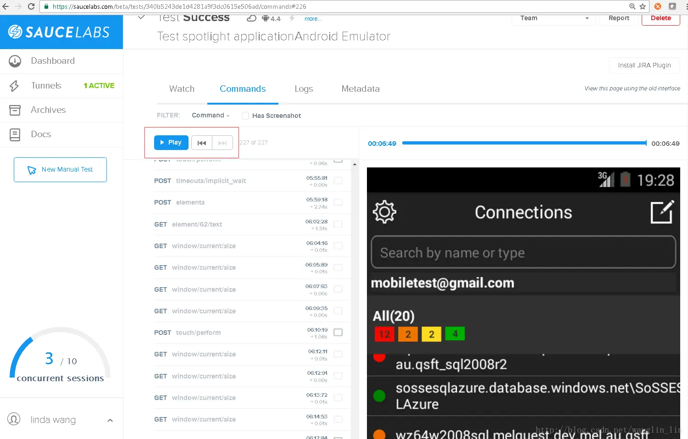Click the 1 ACTIVE tunnels badge
Image resolution: width=688 pixels, height=439 pixels.
99,86
